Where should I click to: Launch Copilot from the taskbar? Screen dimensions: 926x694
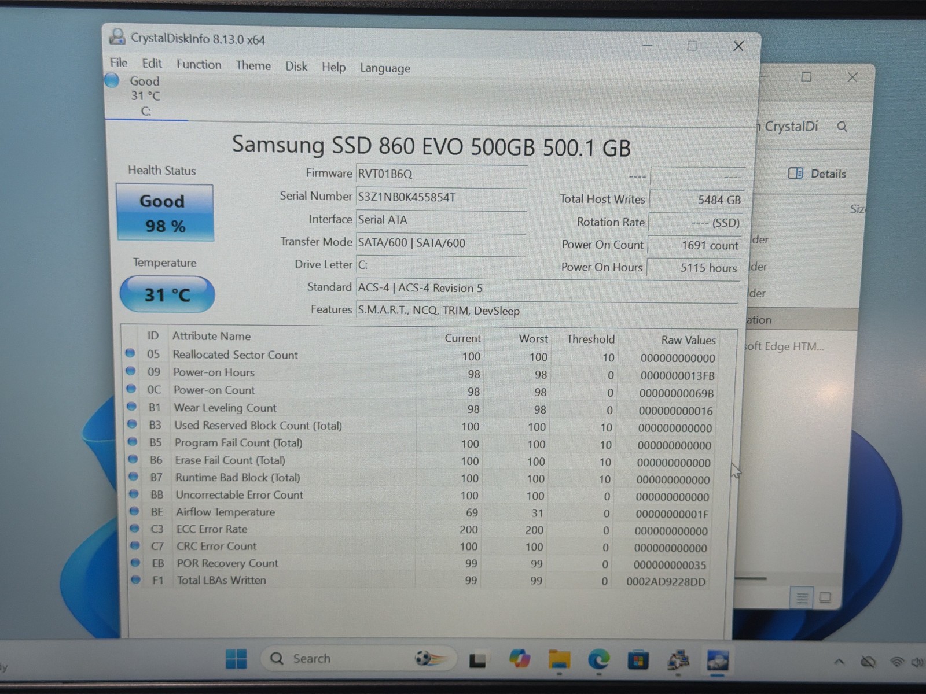520,659
